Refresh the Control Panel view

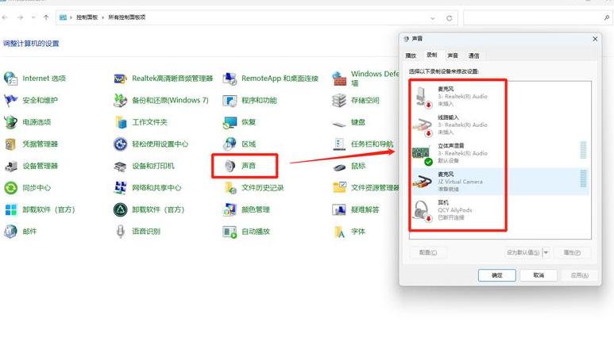click(x=449, y=18)
